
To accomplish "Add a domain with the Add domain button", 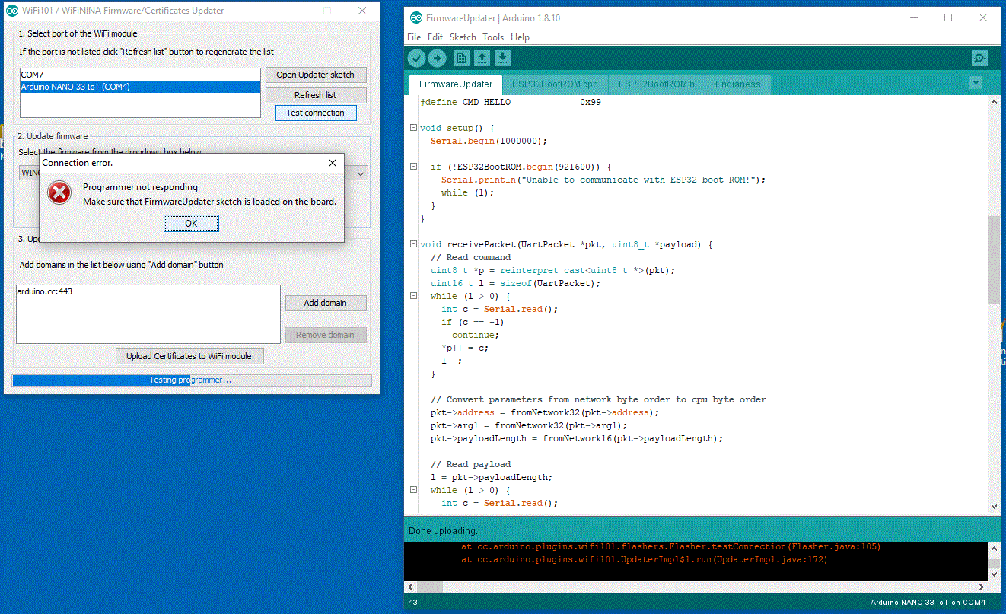I will (326, 302).
